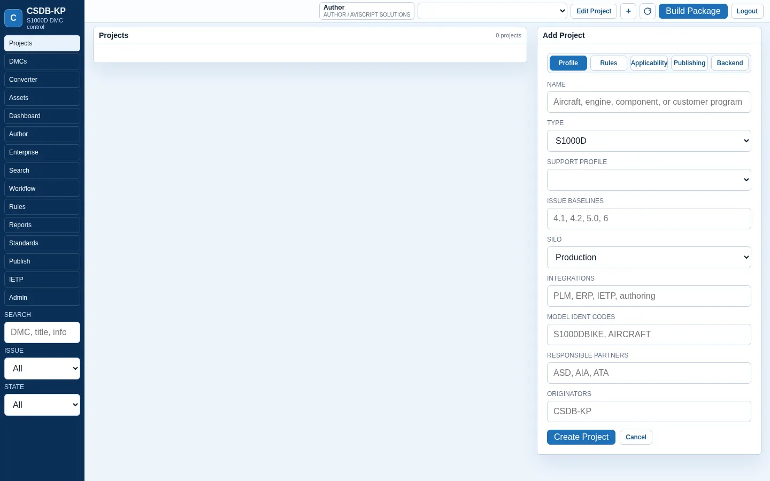Click the 'Add Project' panel heading
The height and width of the screenshot is (481, 770).
coord(564,35)
